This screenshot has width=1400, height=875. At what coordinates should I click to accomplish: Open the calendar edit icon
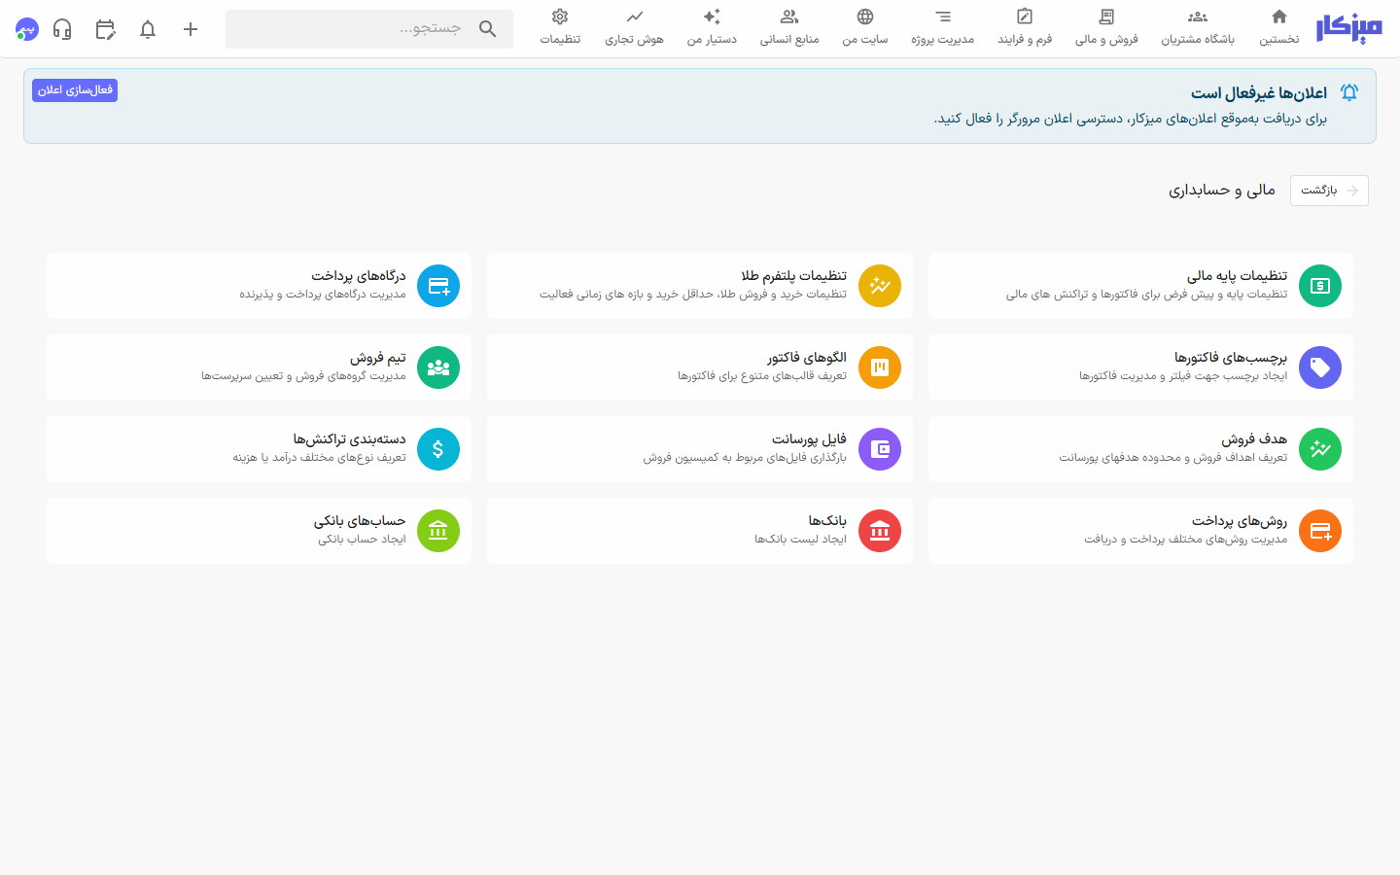(105, 29)
